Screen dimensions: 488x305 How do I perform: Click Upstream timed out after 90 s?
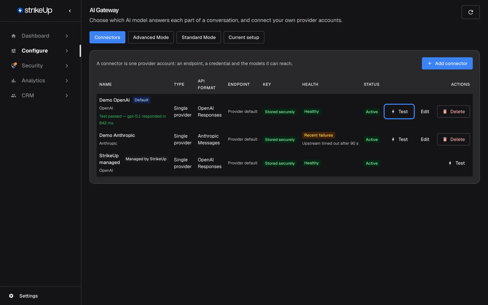(330, 143)
